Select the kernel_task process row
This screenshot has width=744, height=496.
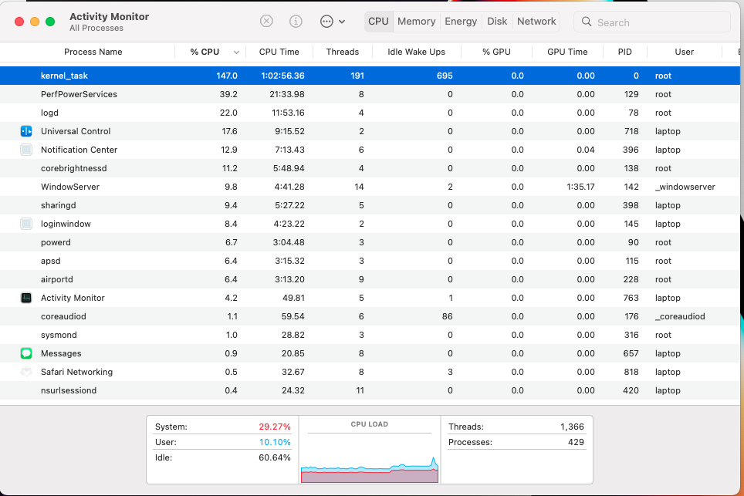(370, 76)
